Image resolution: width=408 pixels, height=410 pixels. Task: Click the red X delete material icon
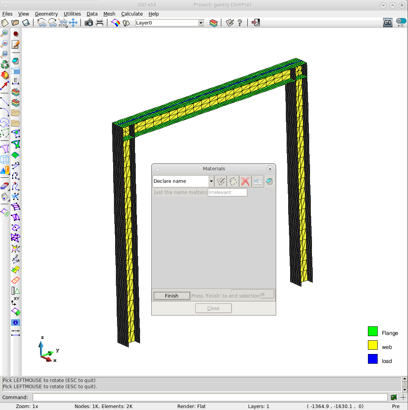245,181
